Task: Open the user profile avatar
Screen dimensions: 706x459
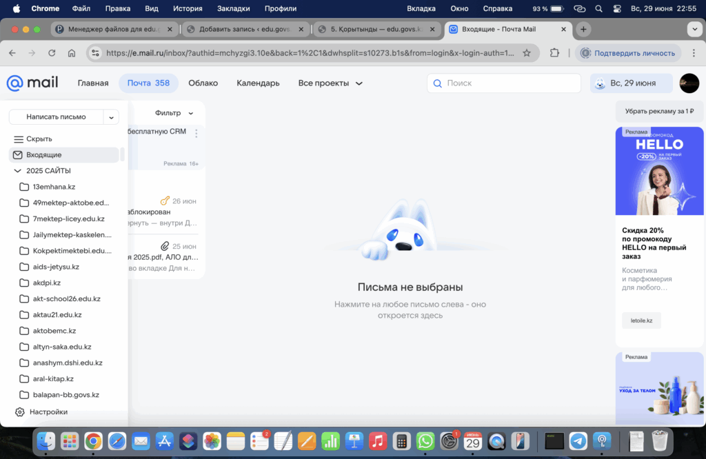Action: point(689,83)
